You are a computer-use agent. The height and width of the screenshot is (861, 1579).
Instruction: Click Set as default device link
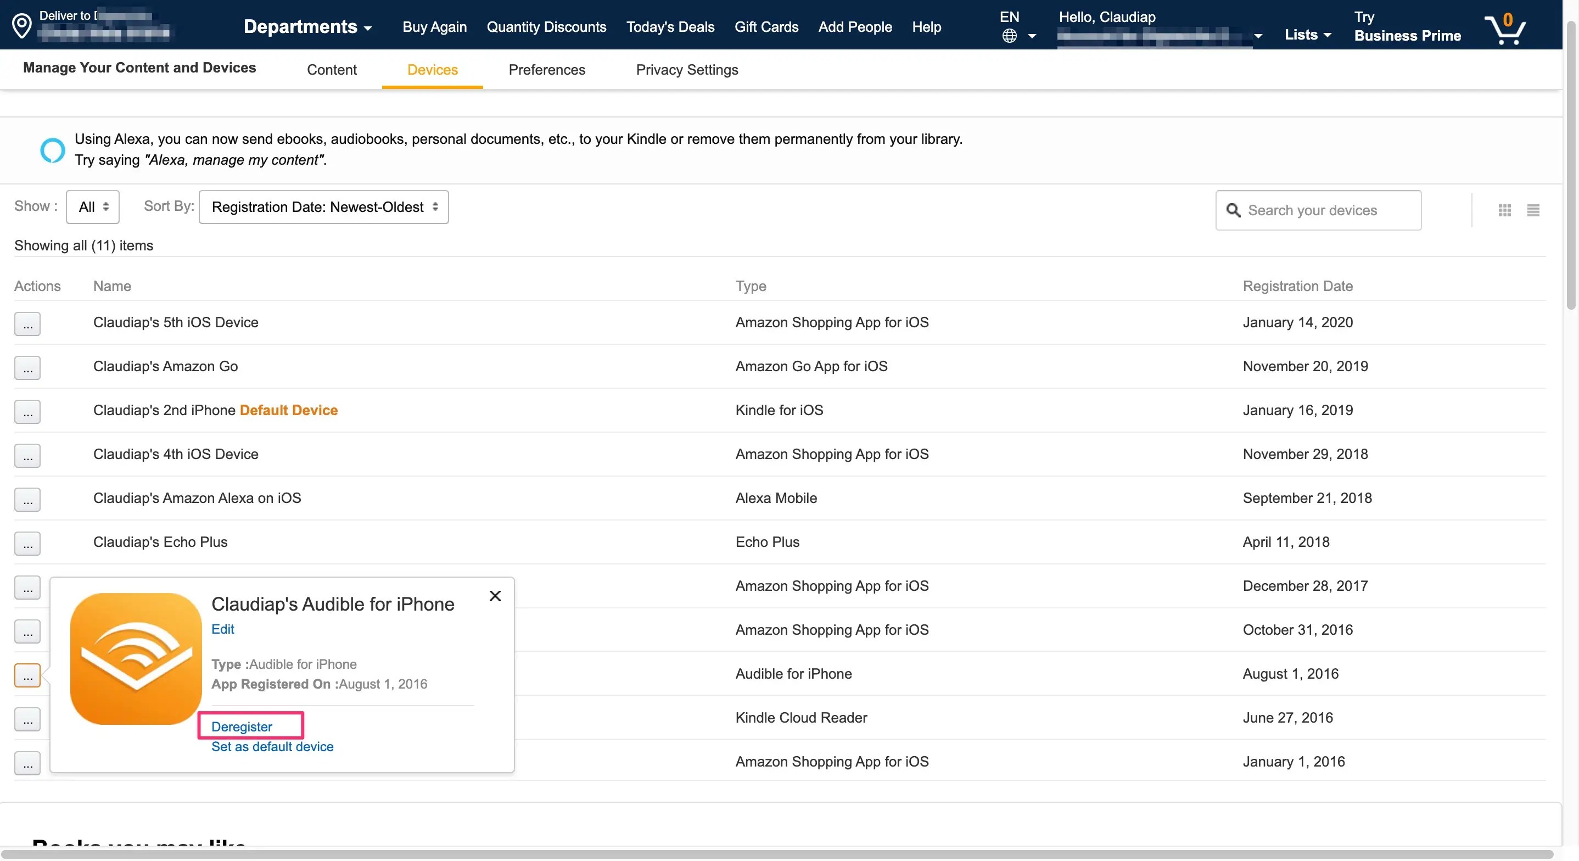click(272, 746)
